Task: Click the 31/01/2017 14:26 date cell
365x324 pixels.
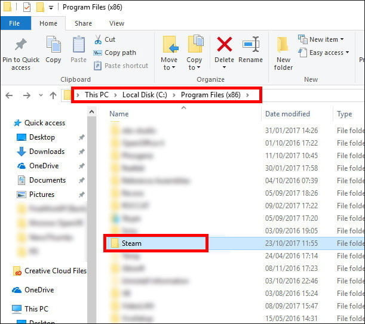Action: click(x=292, y=131)
